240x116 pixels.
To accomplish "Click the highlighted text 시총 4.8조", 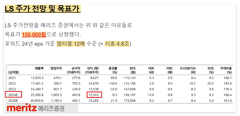I will tap(117, 44).
